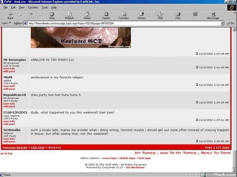This screenshot has height=177, width=237.
Task: Open the address bar URL dropdown
Action: [223, 23]
